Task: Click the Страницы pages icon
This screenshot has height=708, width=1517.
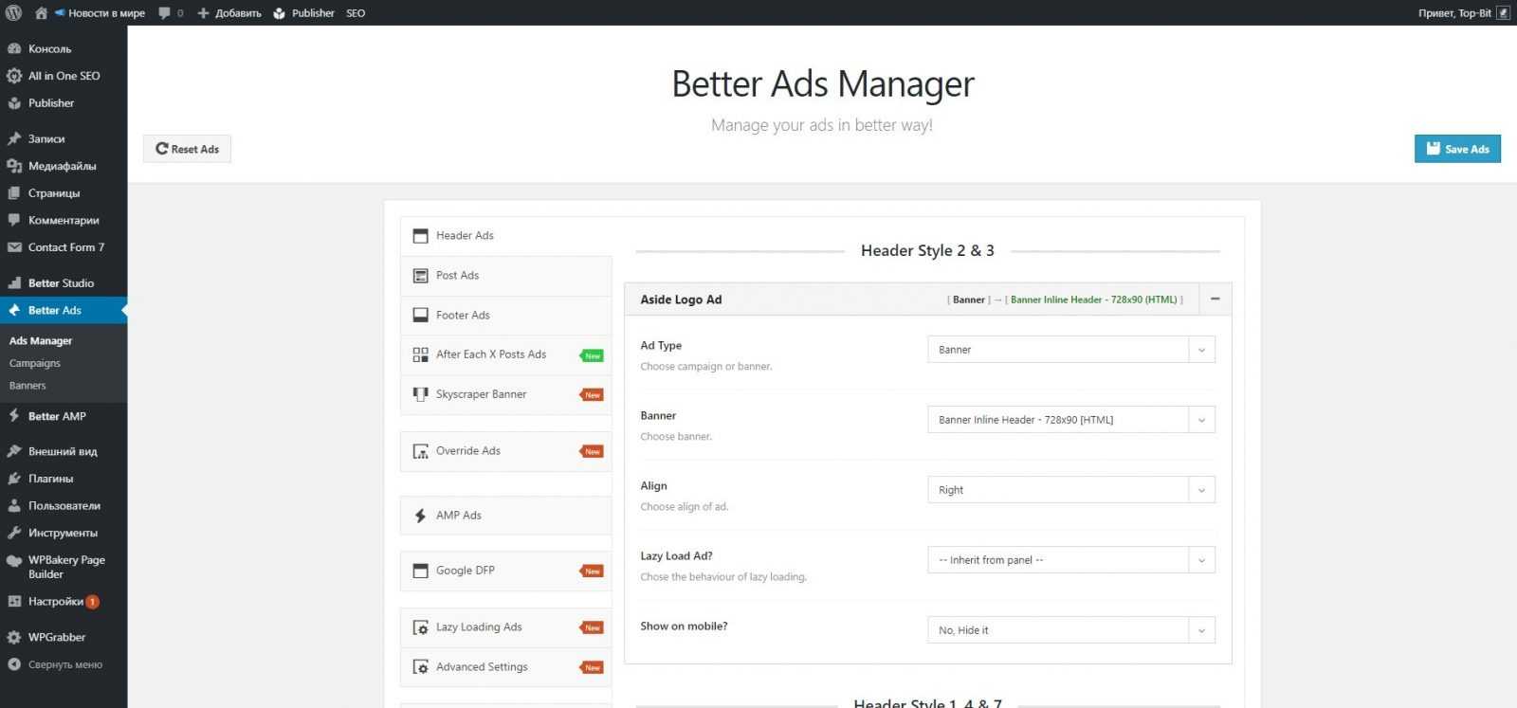Action: point(14,193)
